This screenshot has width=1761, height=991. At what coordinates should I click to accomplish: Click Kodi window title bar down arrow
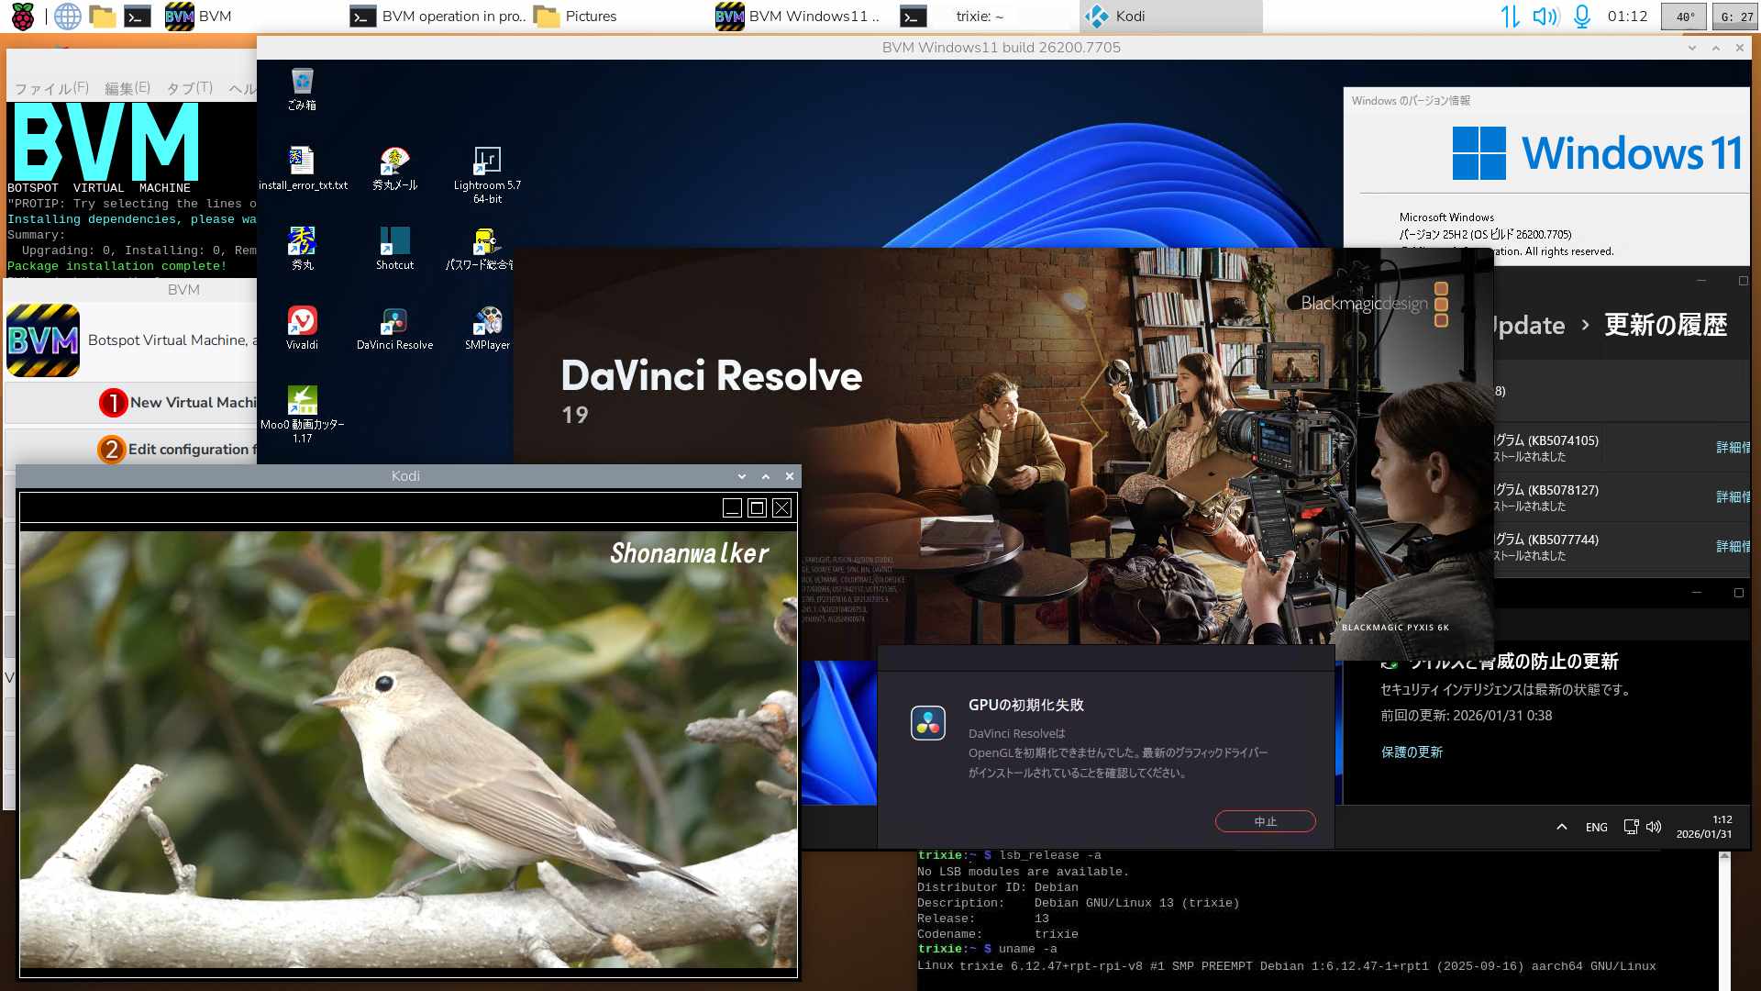(x=742, y=476)
